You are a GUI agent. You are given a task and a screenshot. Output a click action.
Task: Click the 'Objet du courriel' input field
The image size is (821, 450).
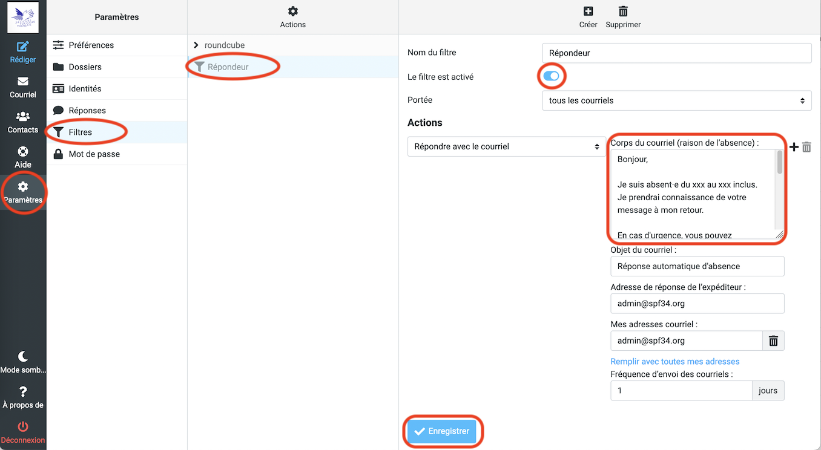coord(697,266)
